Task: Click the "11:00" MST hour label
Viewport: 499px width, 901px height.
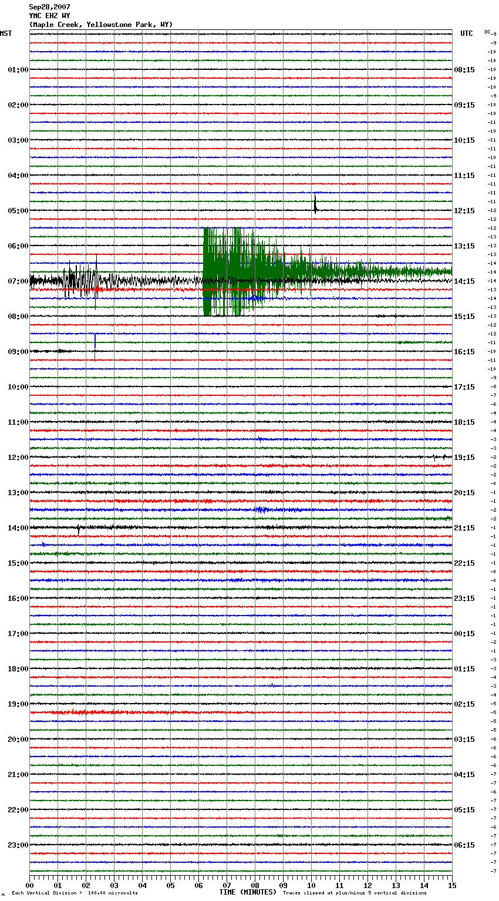Action: [18, 422]
